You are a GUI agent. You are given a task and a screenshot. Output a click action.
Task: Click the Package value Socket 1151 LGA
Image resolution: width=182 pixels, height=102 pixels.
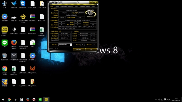tap(72, 15)
